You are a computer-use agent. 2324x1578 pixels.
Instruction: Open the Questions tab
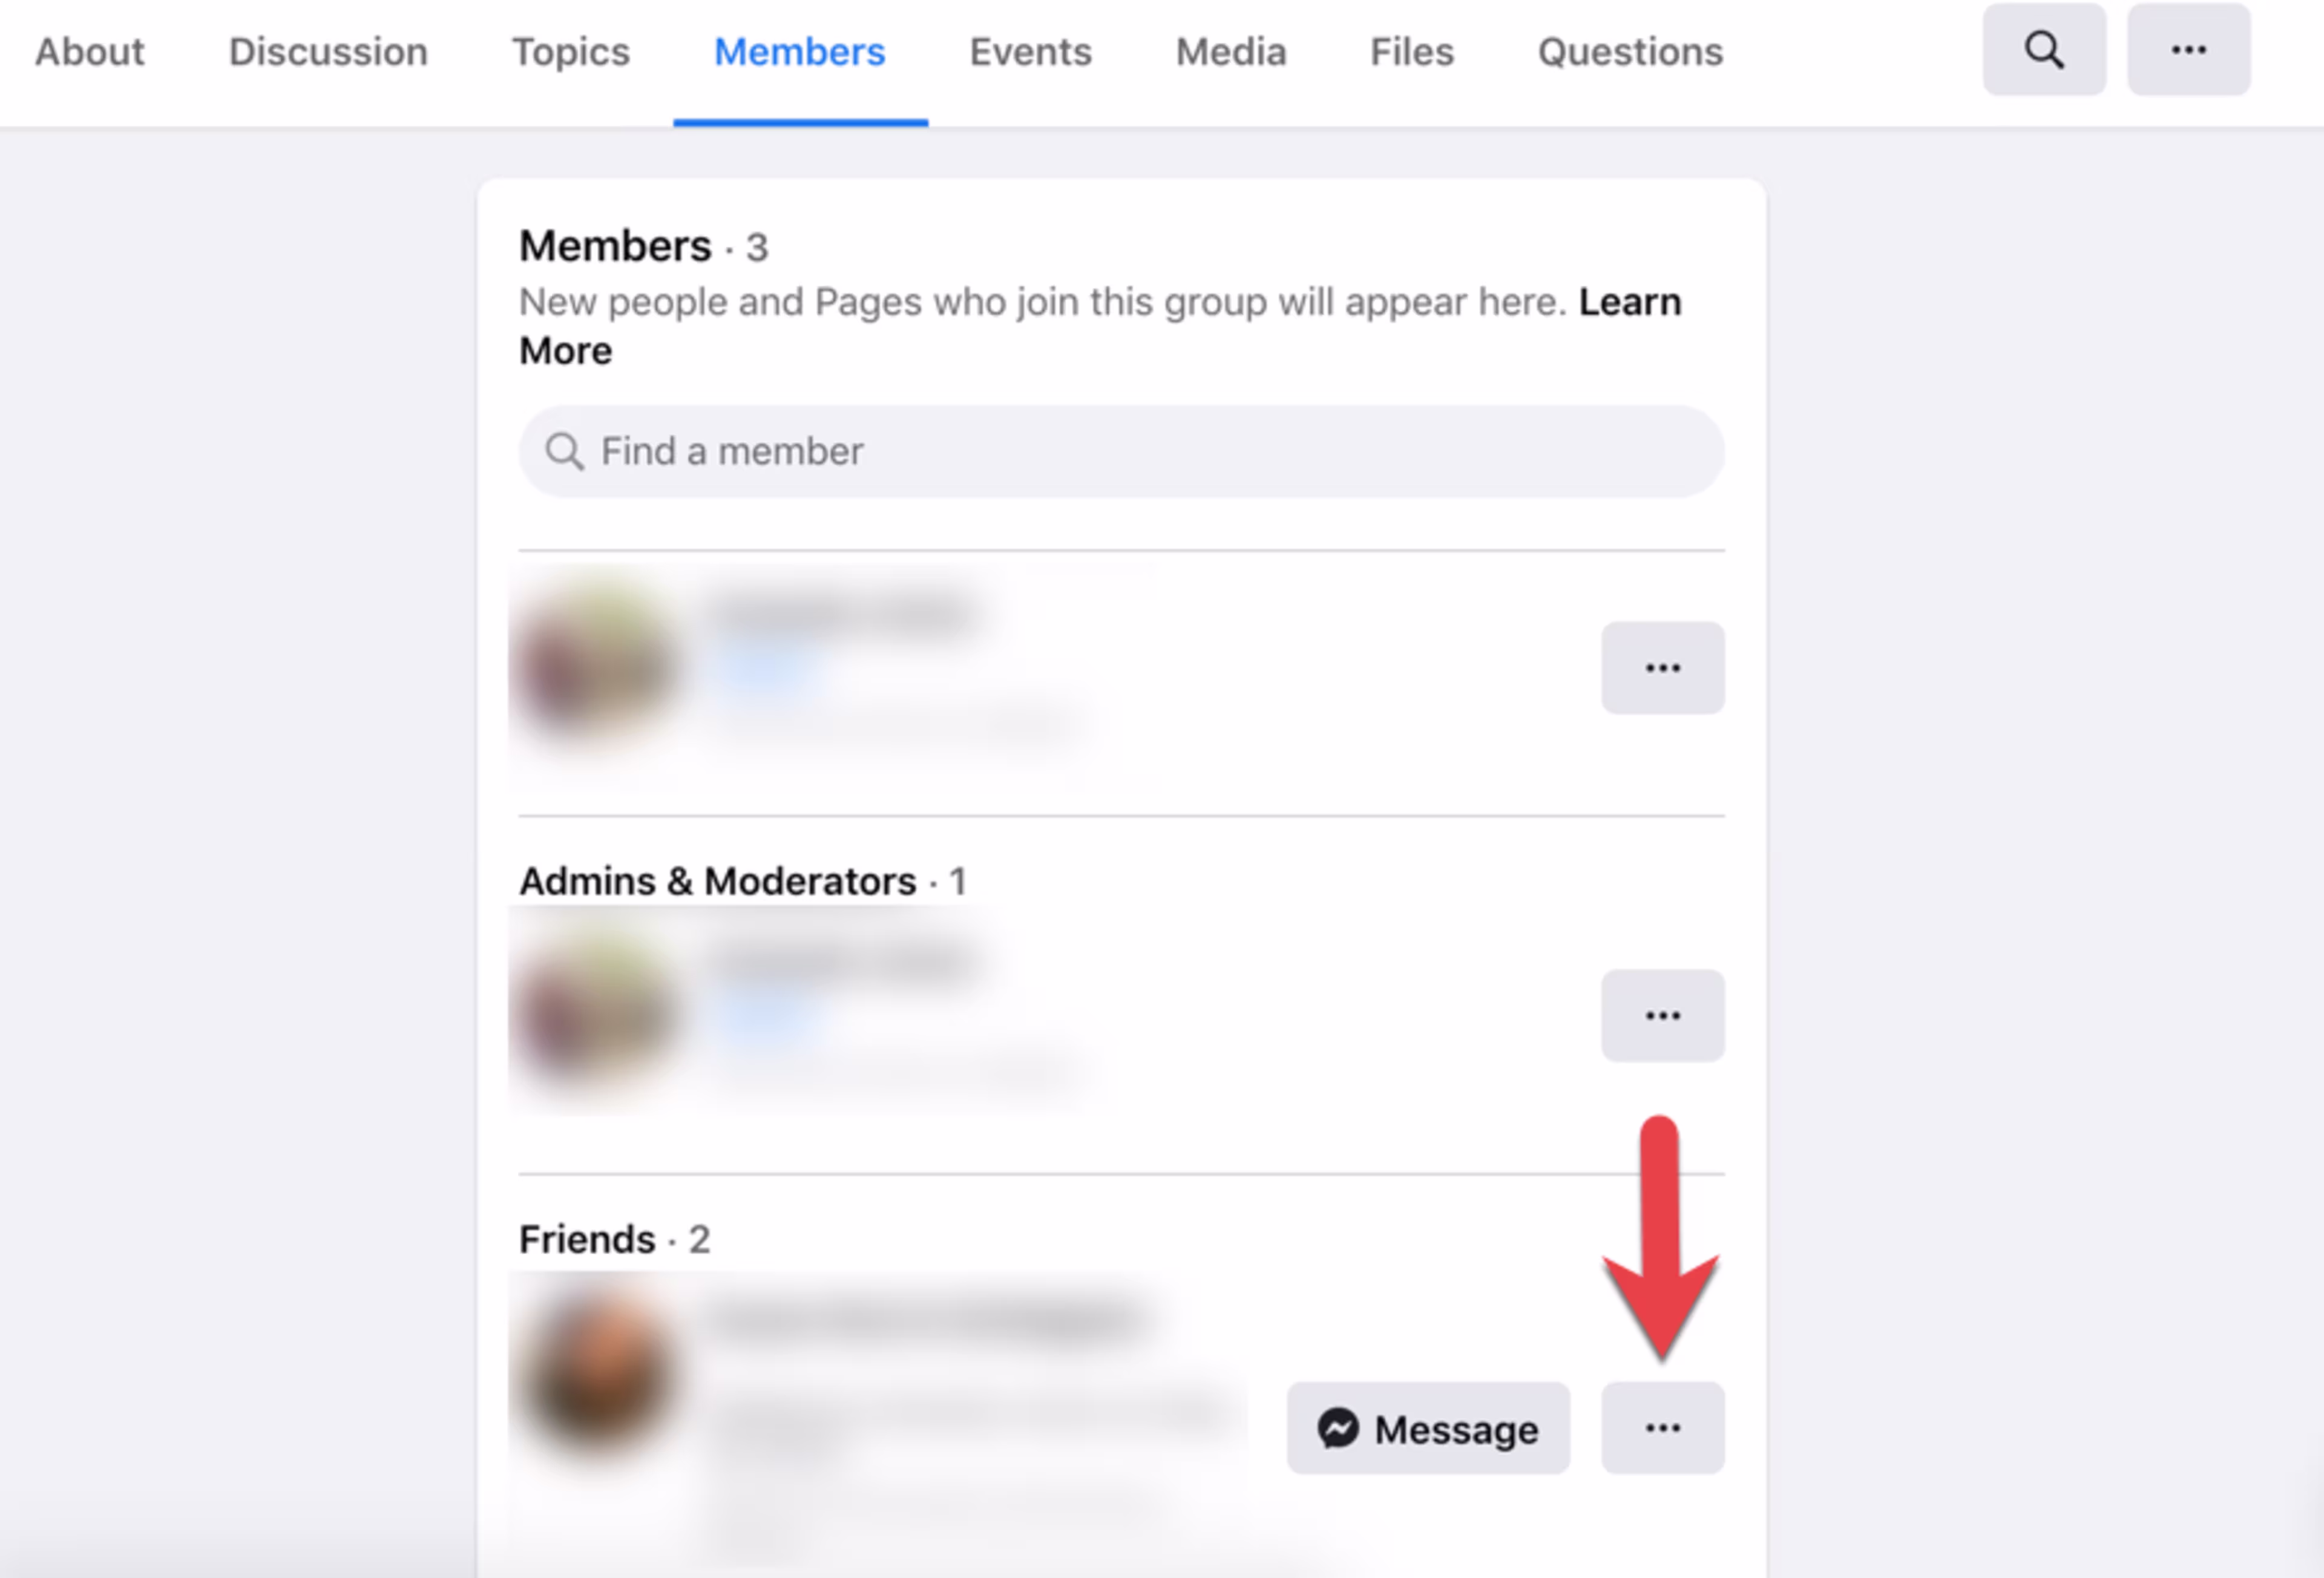click(x=1628, y=51)
